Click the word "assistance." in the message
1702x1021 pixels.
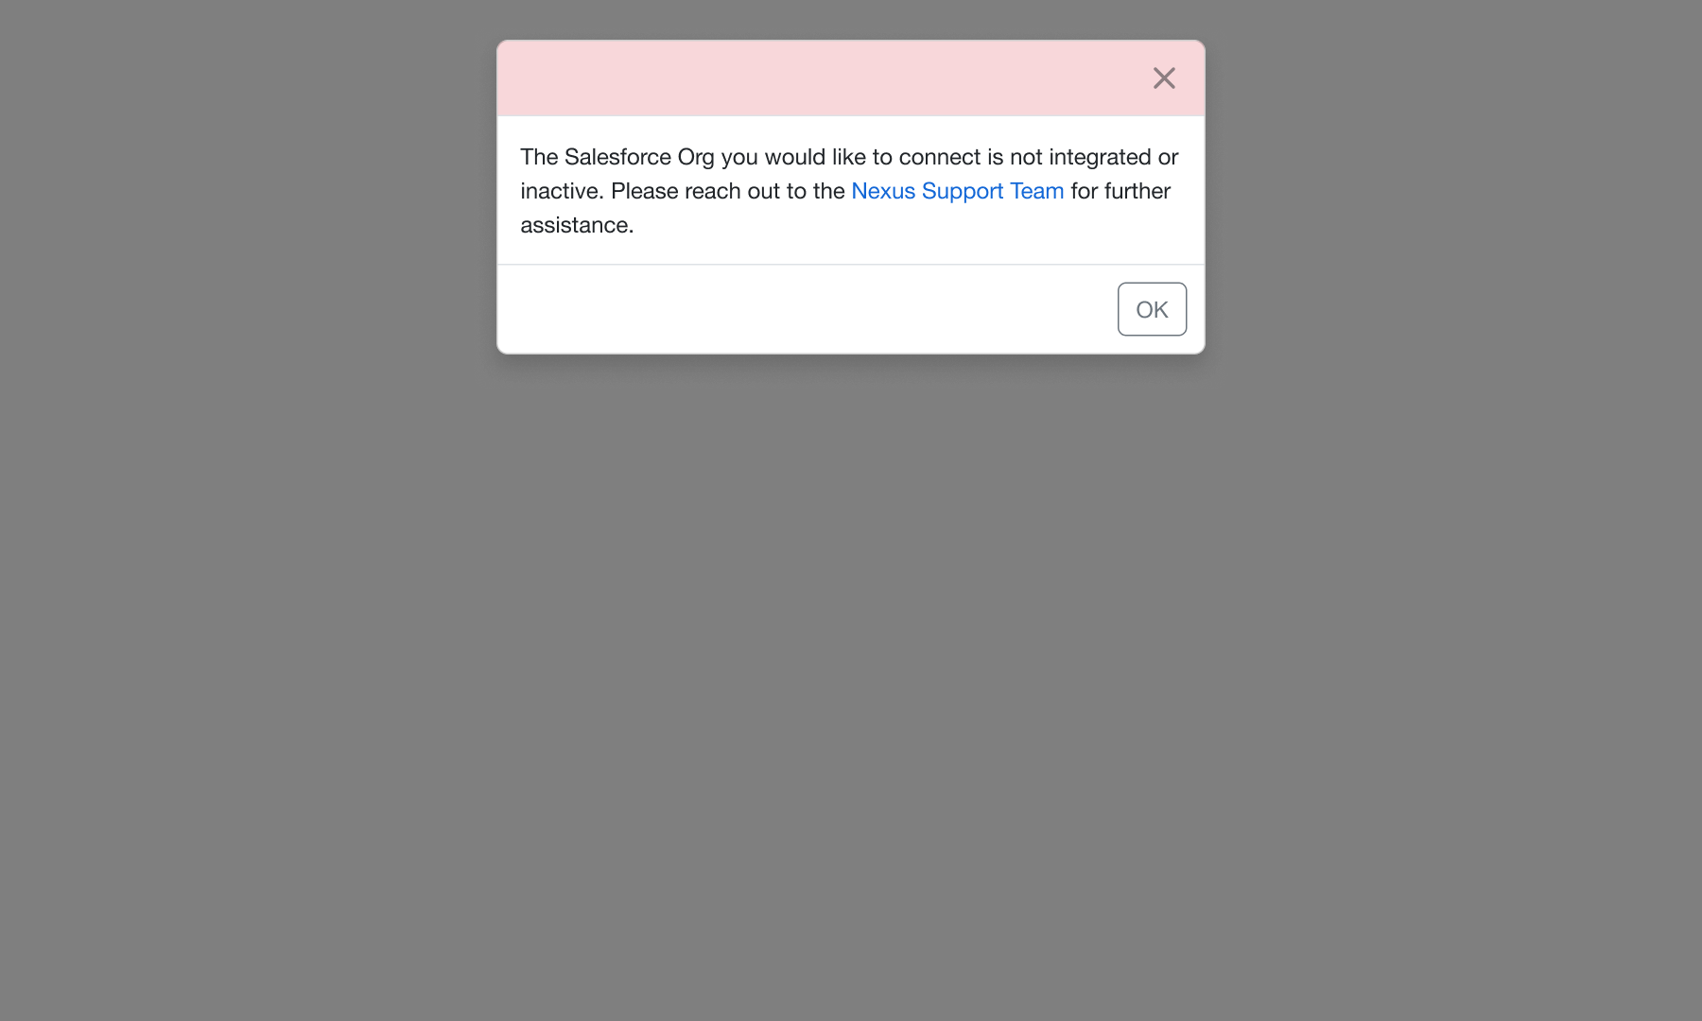[577, 225]
